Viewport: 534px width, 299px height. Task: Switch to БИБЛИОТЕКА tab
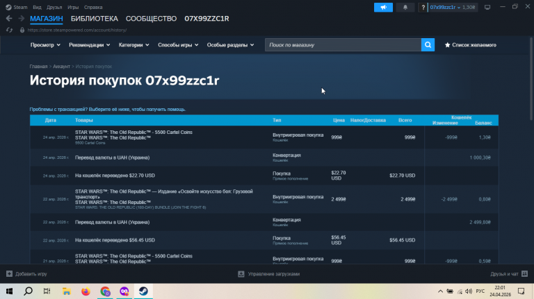coord(95,19)
